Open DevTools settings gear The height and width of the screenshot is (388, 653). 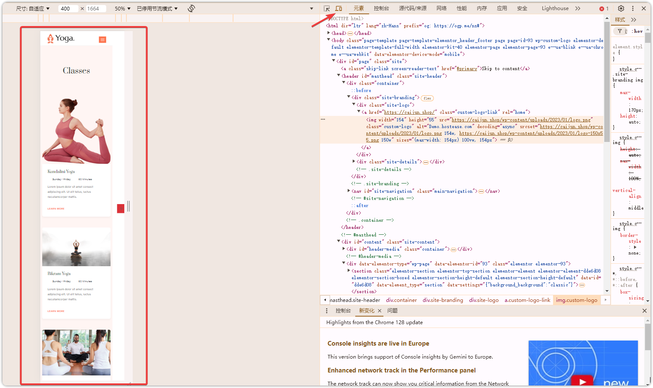621,8
